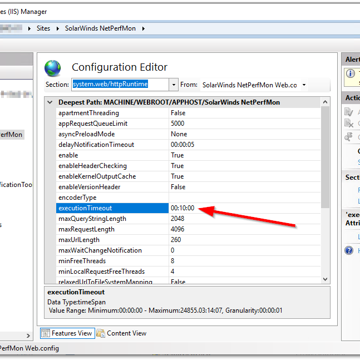Click the None asyncPreloadMode value

(x=179, y=134)
